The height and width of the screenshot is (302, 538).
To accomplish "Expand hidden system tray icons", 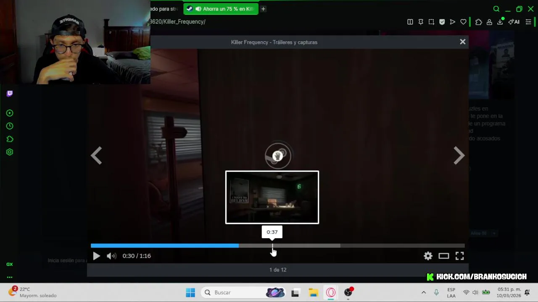I will click(x=424, y=292).
